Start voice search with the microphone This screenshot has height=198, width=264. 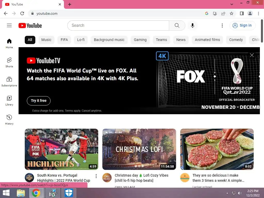point(192,26)
